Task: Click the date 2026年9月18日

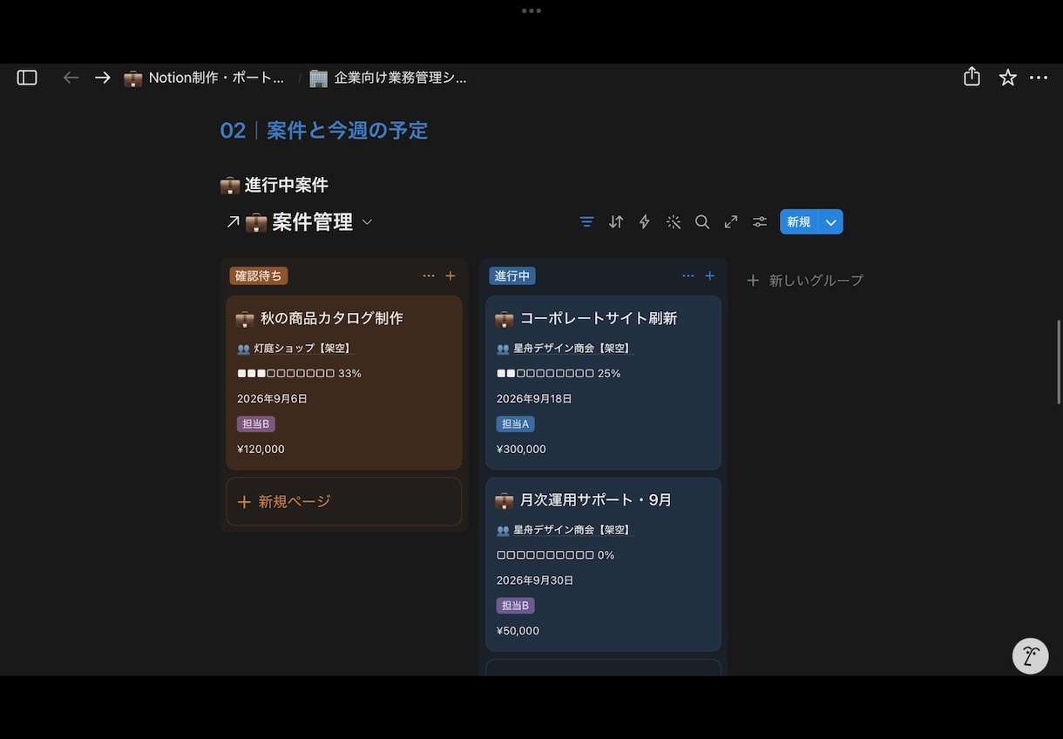Action: 534,399
